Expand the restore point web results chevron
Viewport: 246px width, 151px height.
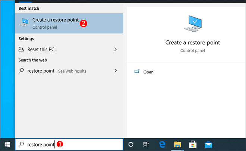pos(116,70)
